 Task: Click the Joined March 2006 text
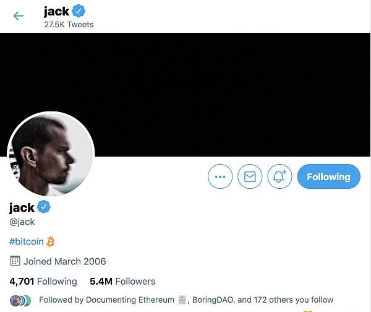[64, 261]
